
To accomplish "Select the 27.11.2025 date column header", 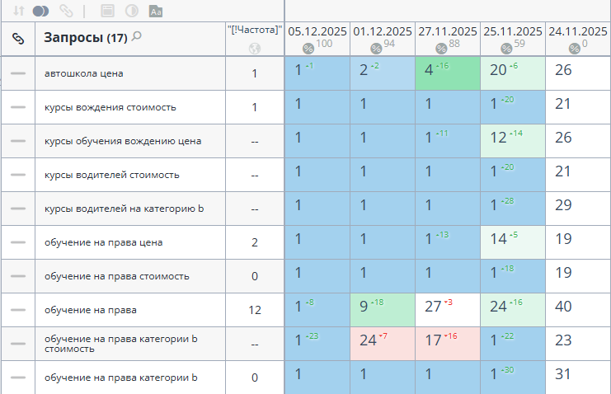I will pyautogui.click(x=447, y=31).
